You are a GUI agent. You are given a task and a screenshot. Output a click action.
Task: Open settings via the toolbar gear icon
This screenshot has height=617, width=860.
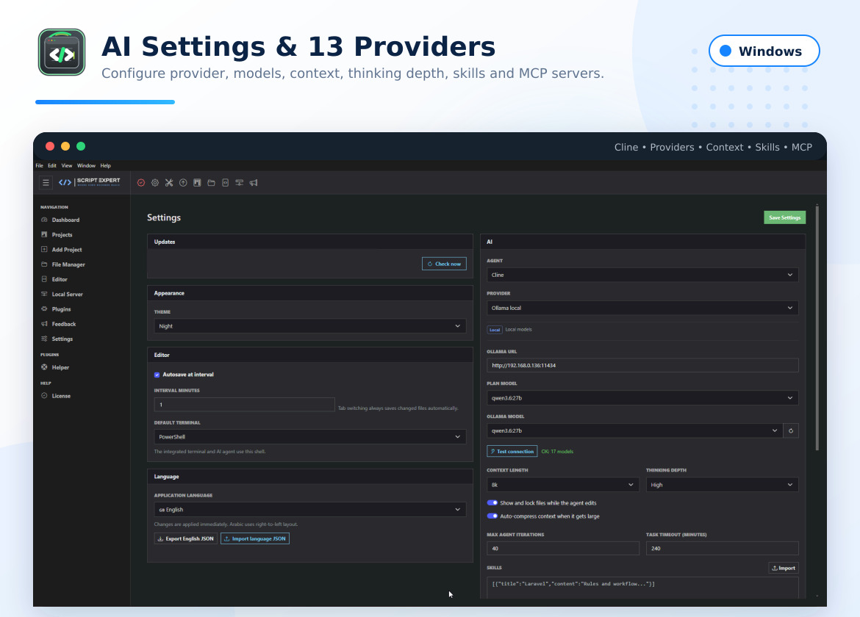pyautogui.click(x=155, y=183)
